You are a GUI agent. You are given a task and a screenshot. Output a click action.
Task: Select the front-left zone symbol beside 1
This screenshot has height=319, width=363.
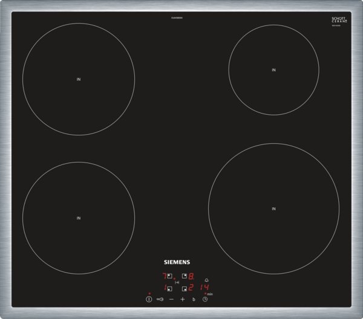[169, 289]
